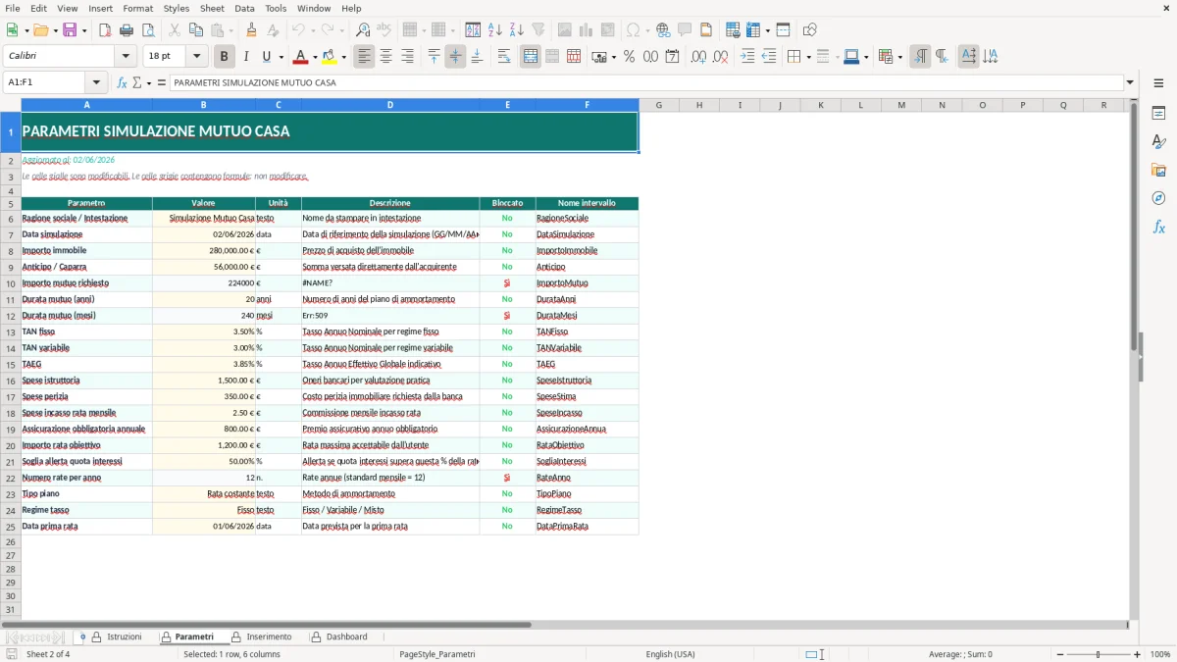The height and width of the screenshot is (662, 1177).
Task: Toggle Bold formatting
Action: click(x=224, y=57)
